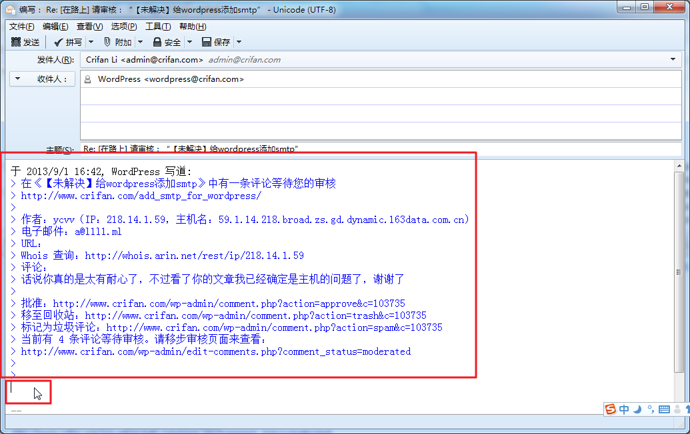Open the 工具(T) menu

click(x=158, y=27)
